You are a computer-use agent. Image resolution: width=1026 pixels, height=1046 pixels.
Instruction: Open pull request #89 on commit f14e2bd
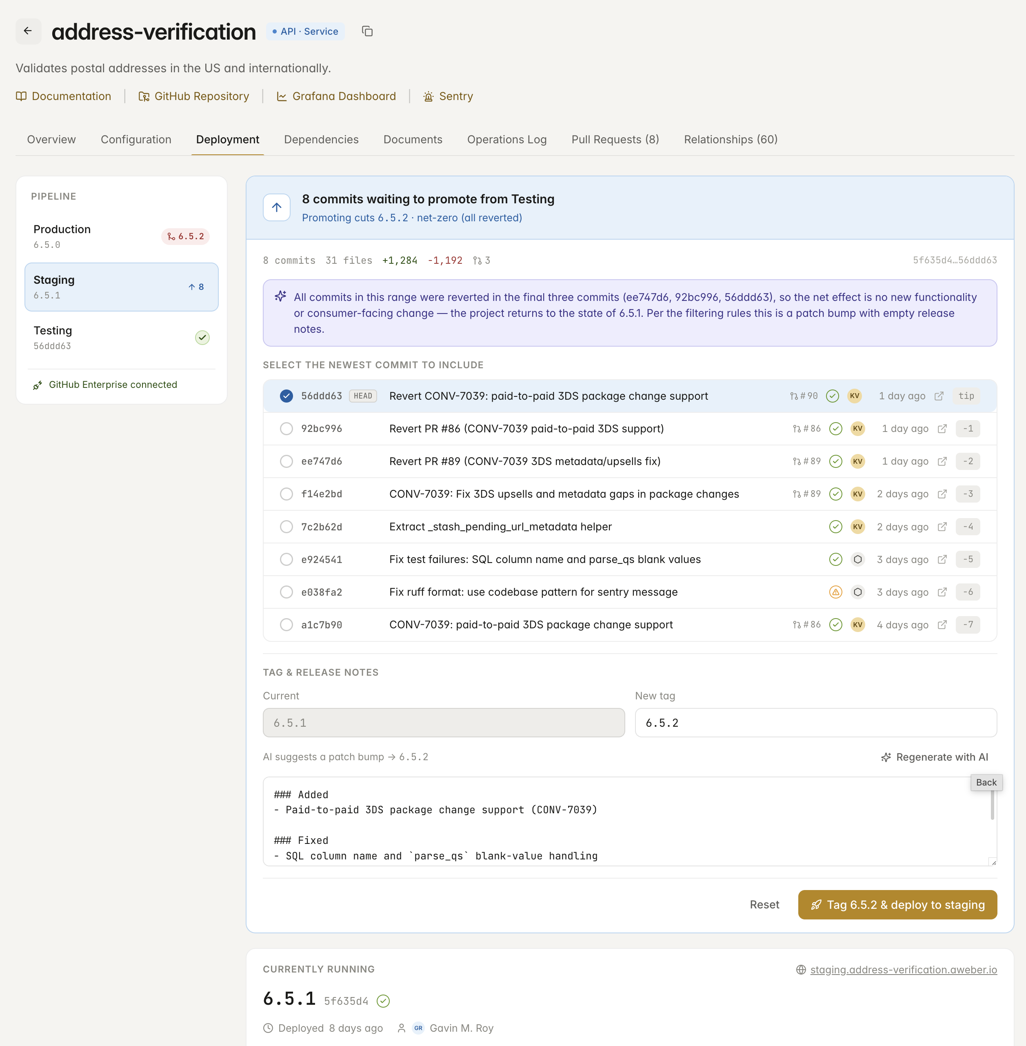(x=807, y=494)
